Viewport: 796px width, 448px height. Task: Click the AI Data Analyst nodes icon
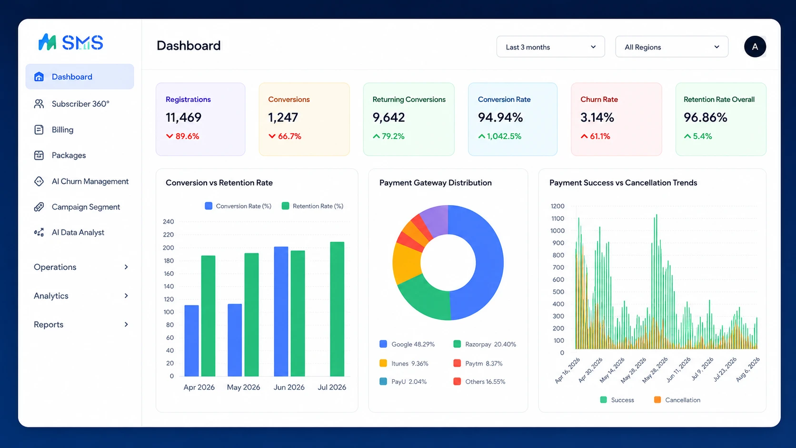[x=39, y=232]
